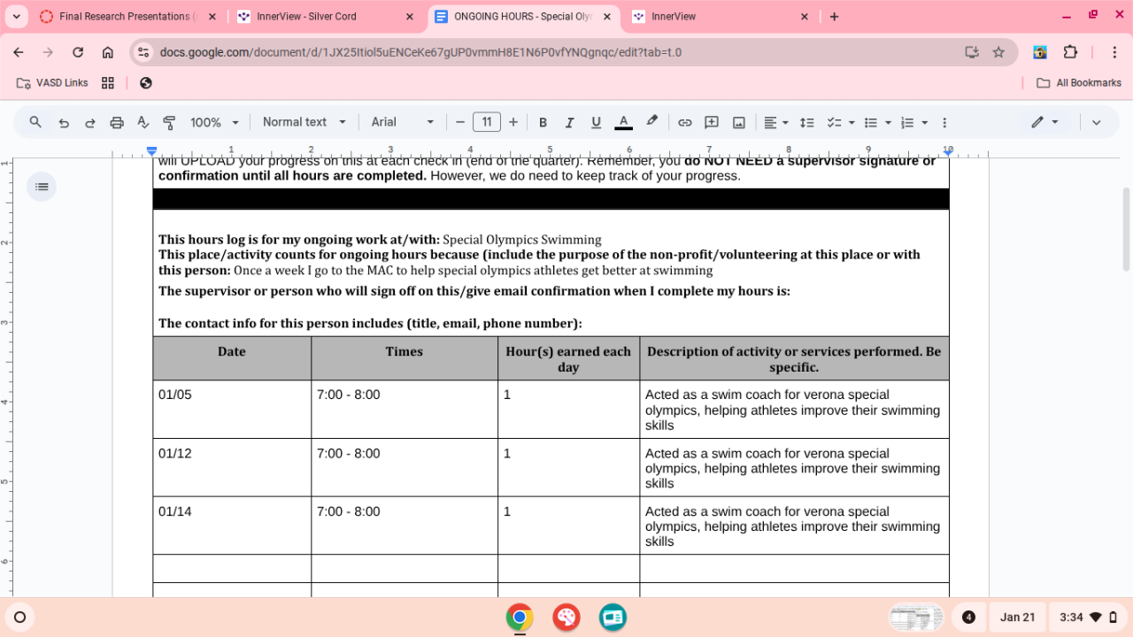Screen dimensions: 1133x637
Task: Open the Normal text style dropdown
Action: pyautogui.click(x=304, y=122)
